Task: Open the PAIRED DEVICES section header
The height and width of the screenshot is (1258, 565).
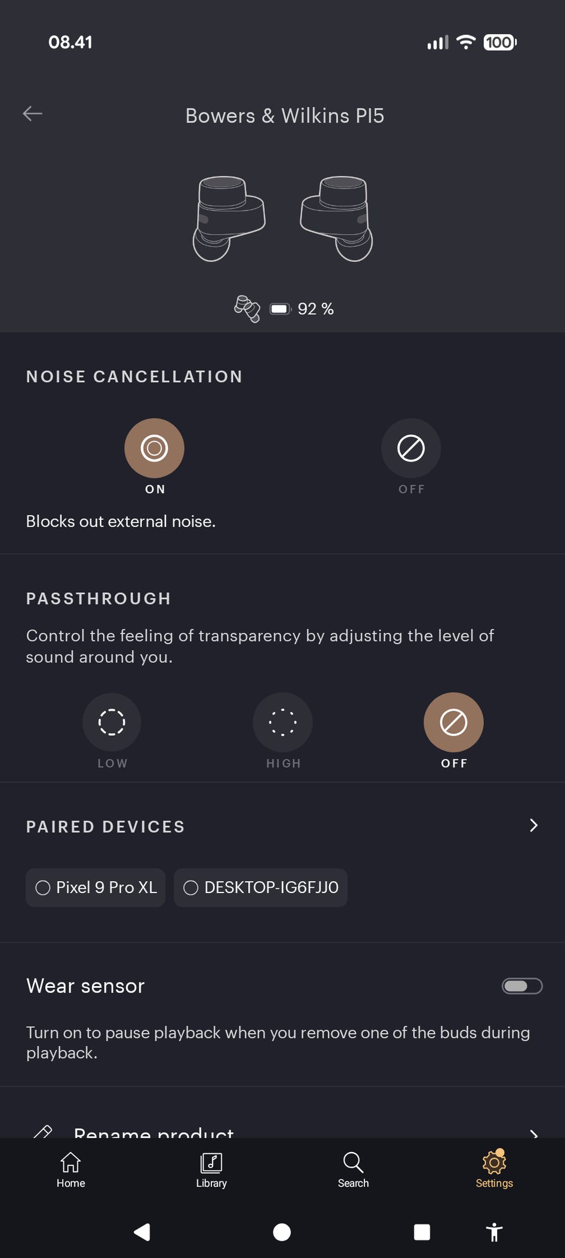Action: tap(106, 827)
